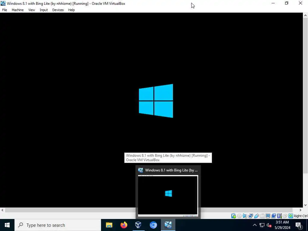Click the left arrow of the horizontal scrollbar

(2, 210)
